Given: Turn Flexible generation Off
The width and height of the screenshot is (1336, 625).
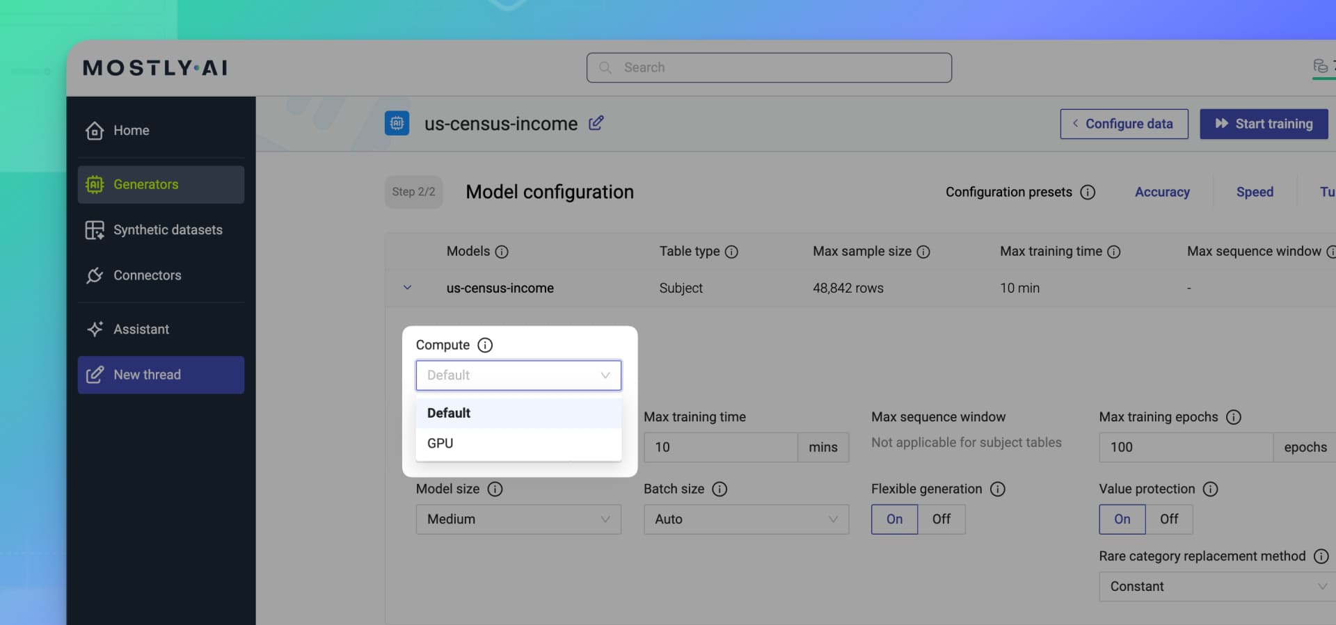Looking at the screenshot, I should point(941,519).
